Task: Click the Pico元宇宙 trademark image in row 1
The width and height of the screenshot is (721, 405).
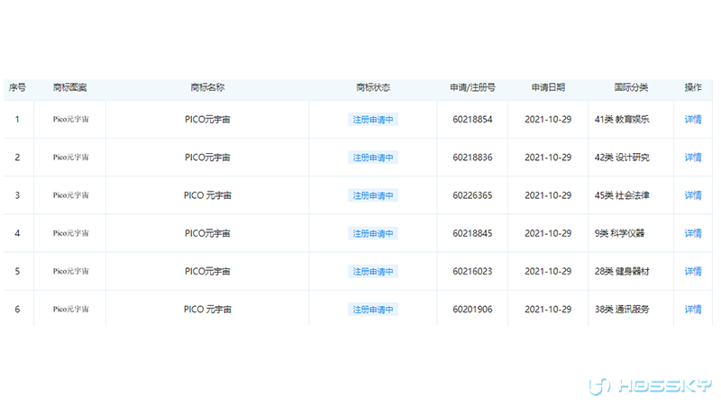Action: (70, 120)
